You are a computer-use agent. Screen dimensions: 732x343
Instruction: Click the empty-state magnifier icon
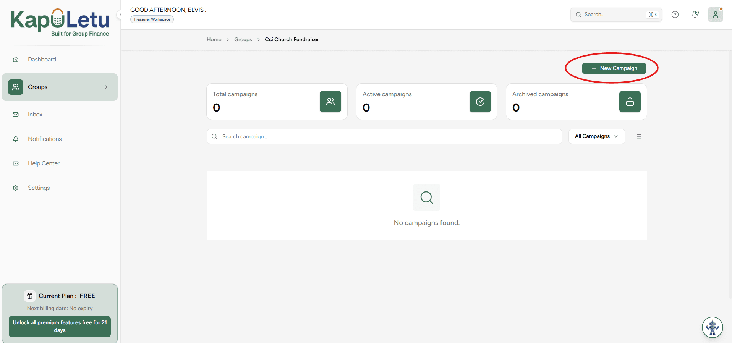click(427, 197)
